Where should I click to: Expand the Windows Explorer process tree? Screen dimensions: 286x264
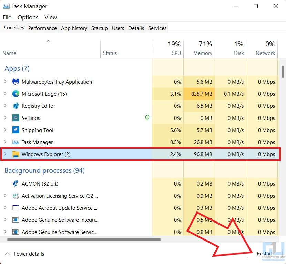5,154
